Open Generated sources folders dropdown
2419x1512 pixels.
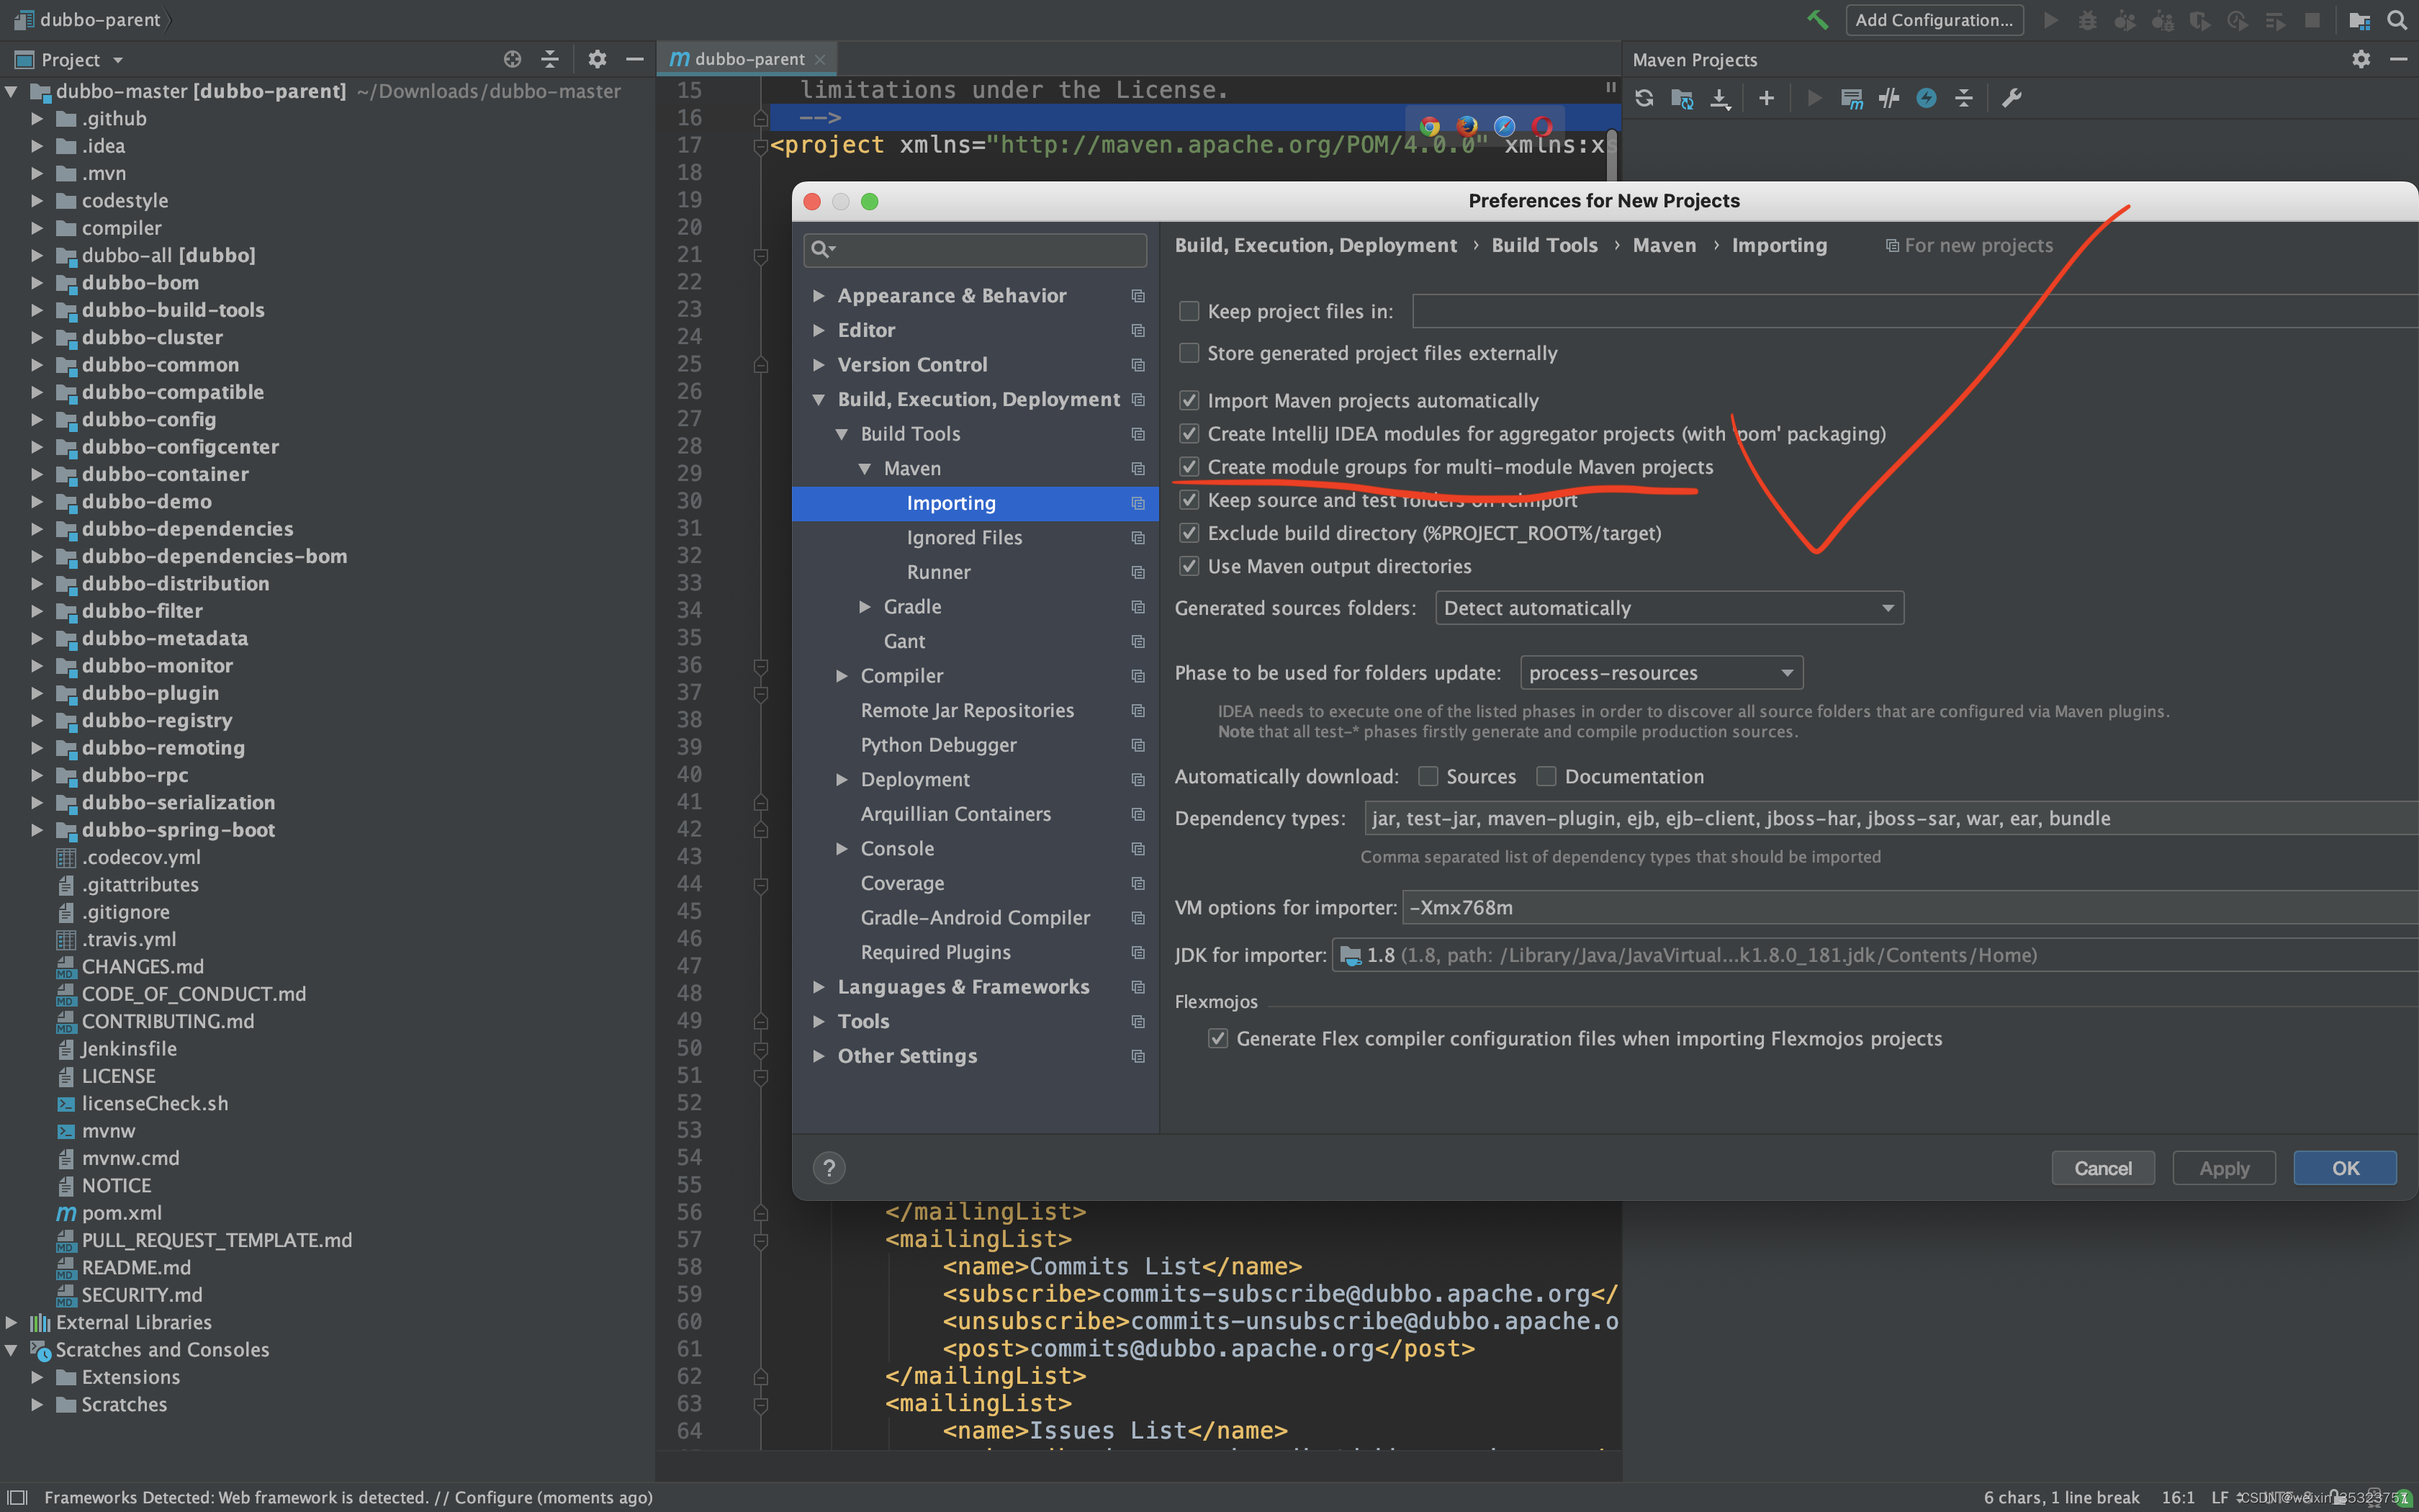click(x=1668, y=608)
